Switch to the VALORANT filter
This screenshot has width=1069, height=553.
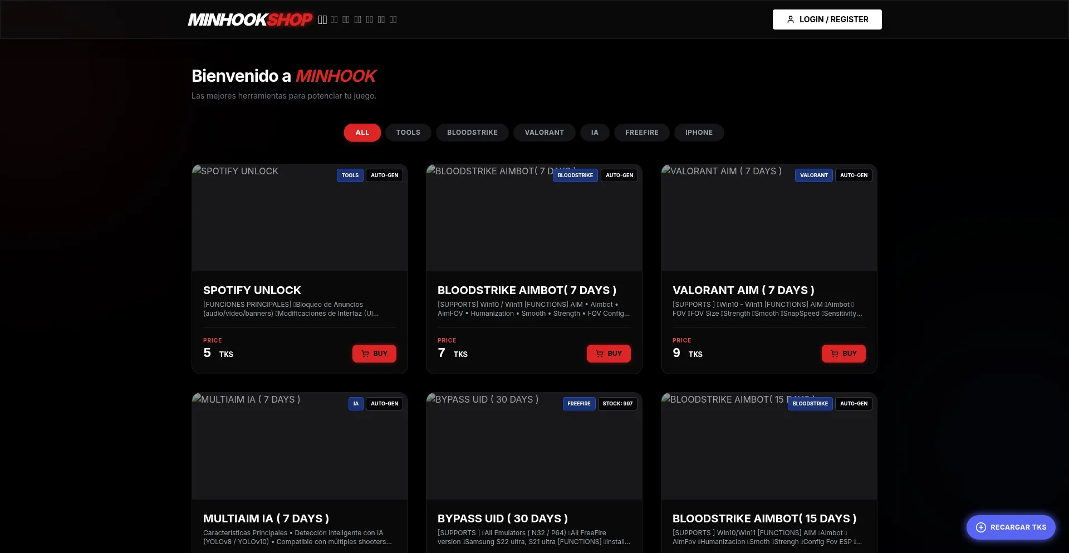tap(544, 133)
